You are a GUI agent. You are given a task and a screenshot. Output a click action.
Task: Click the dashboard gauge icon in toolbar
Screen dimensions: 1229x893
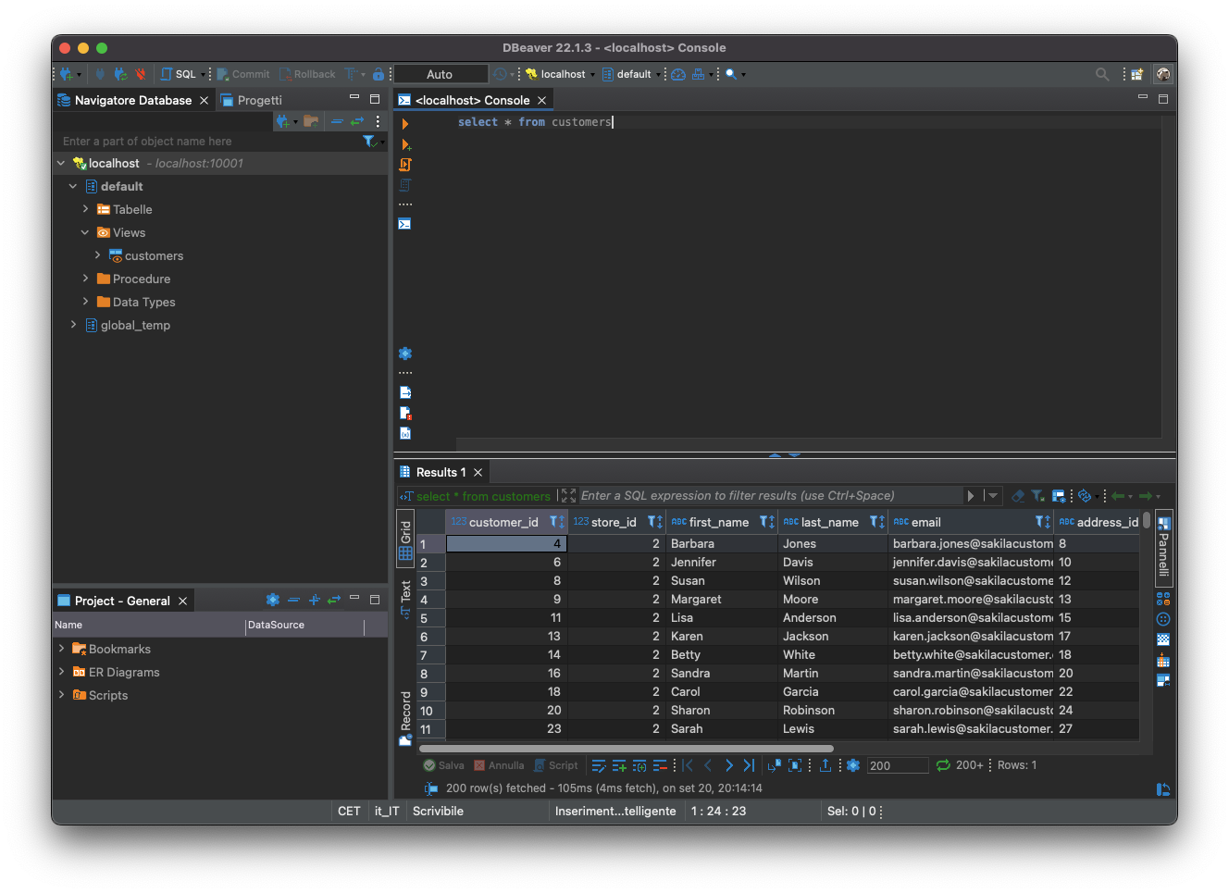(x=678, y=74)
